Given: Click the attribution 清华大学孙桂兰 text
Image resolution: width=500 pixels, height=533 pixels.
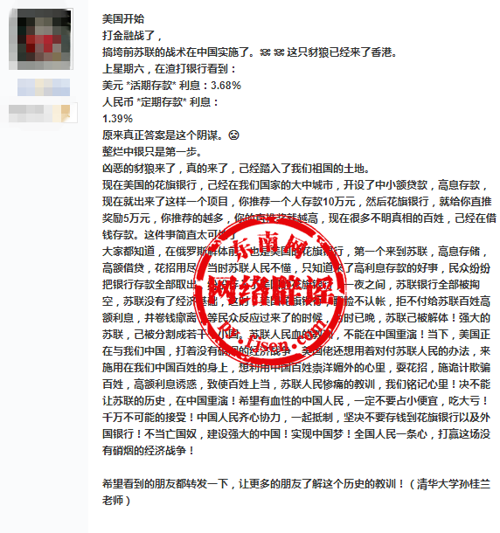Looking at the screenshot, I should pyautogui.click(x=454, y=484).
